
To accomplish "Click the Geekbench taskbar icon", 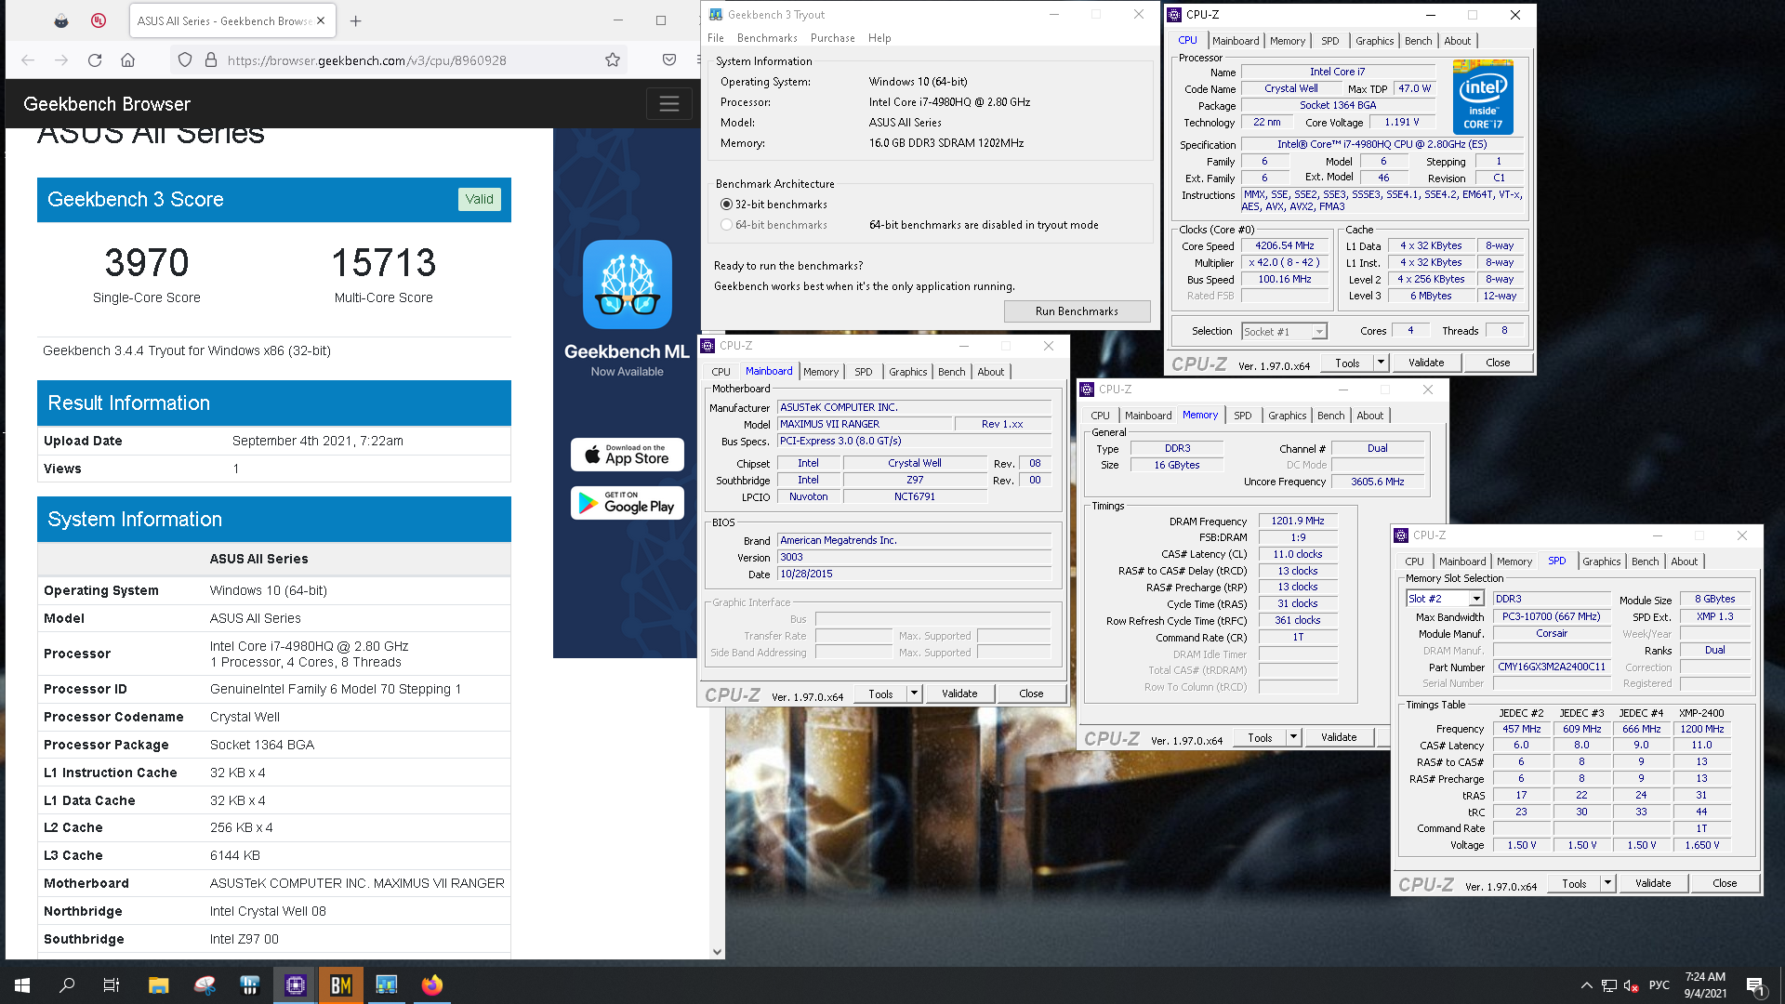I will pyautogui.click(x=387, y=985).
